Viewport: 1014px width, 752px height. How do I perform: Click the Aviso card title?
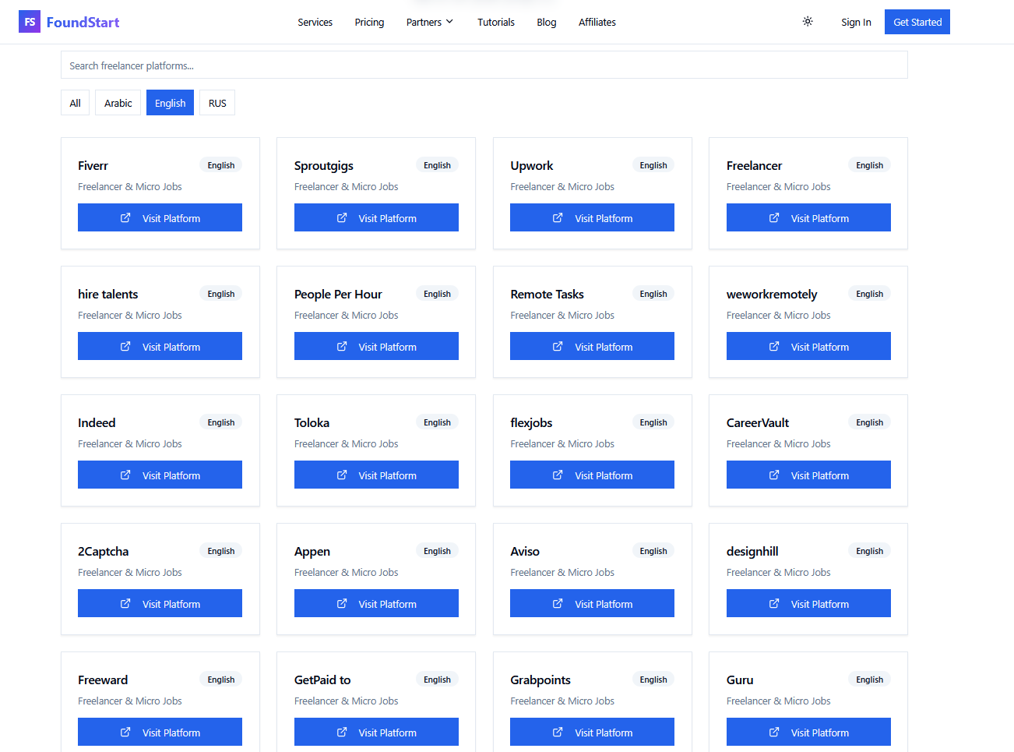(525, 551)
